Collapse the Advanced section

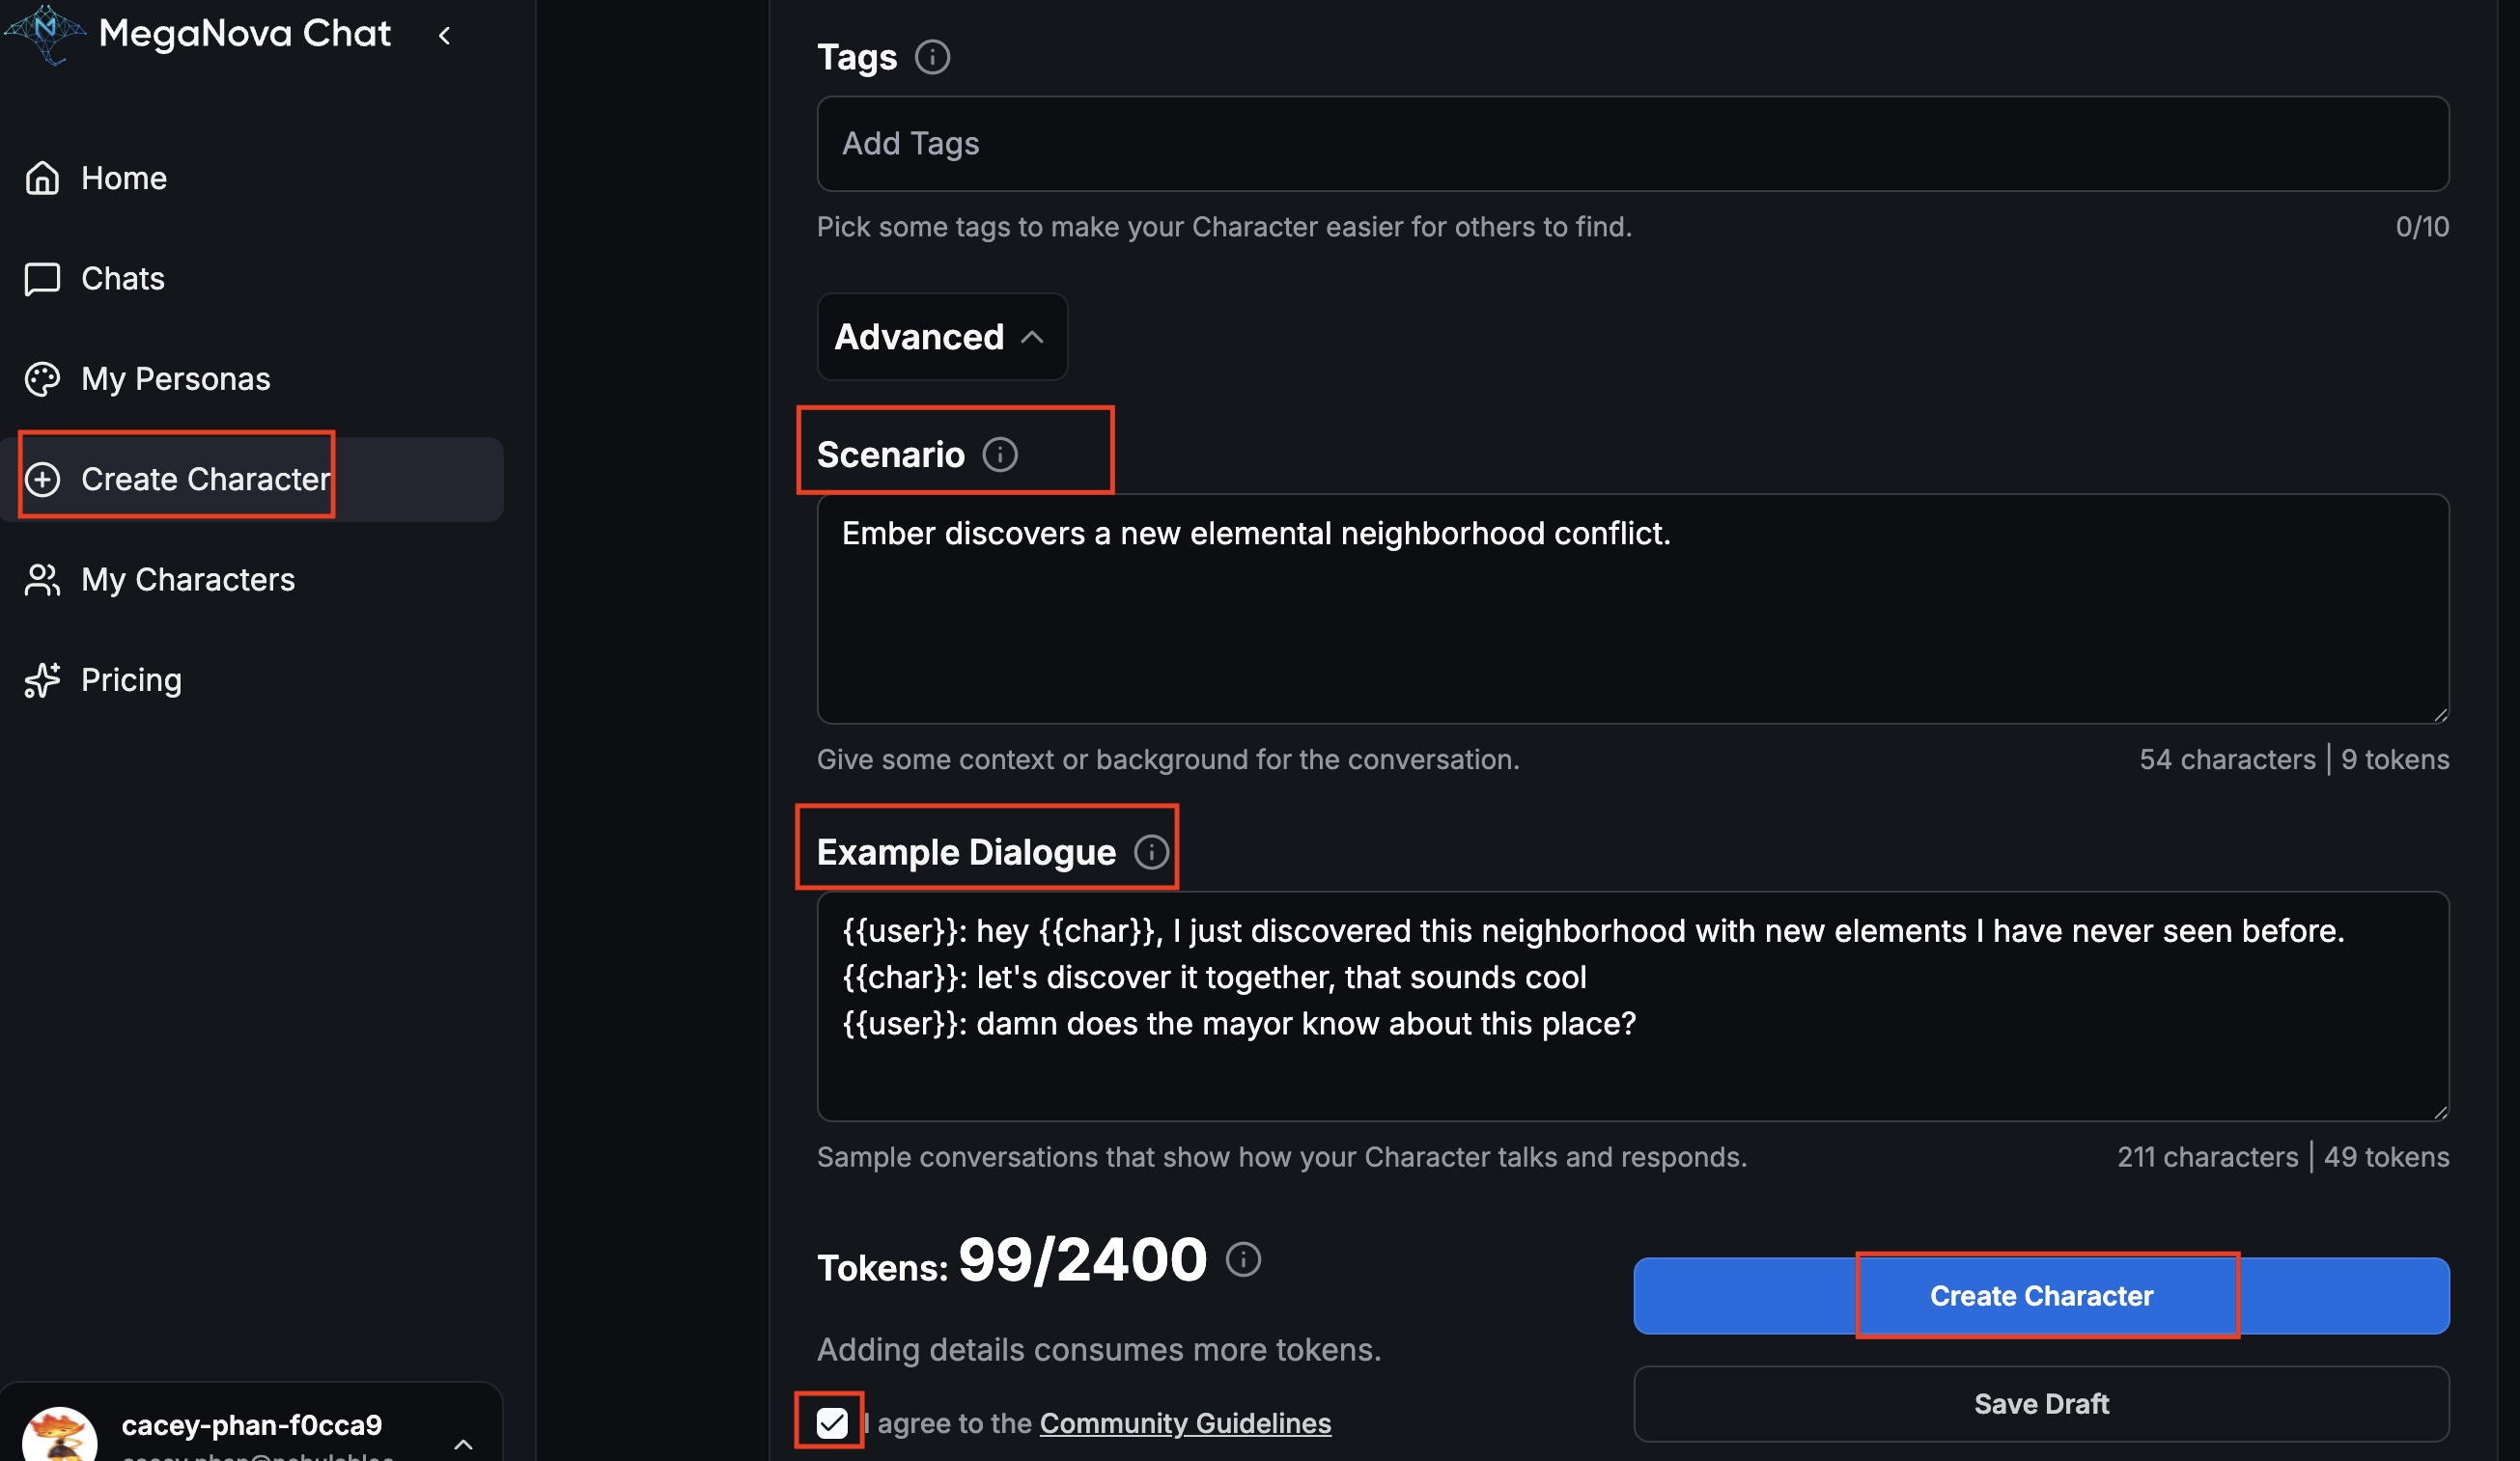point(941,337)
